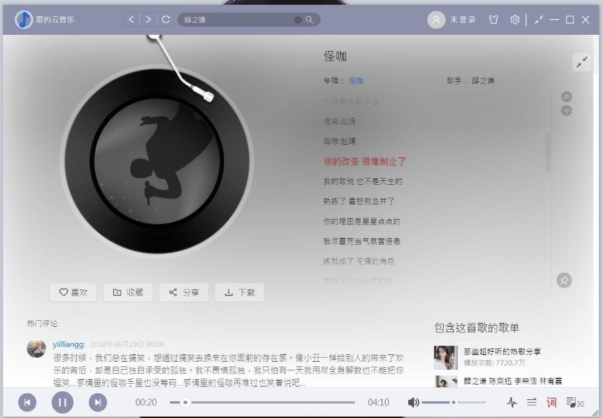Viewport: 603px width, 418px height.
Task: Share the song with 分享 button
Action: (x=183, y=292)
